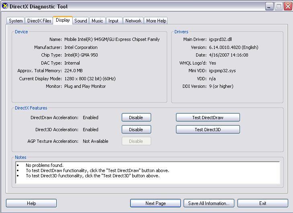Click the DirectX logo icon in title bar
Image resolution: width=293 pixels, height=213 pixels.
point(5,6)
